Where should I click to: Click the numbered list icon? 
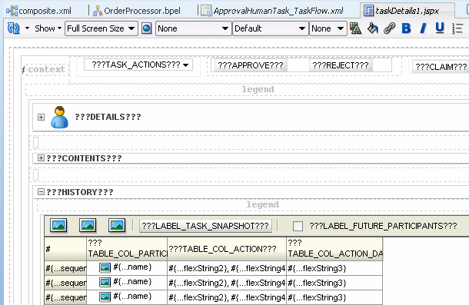click(x=457, y=28)
